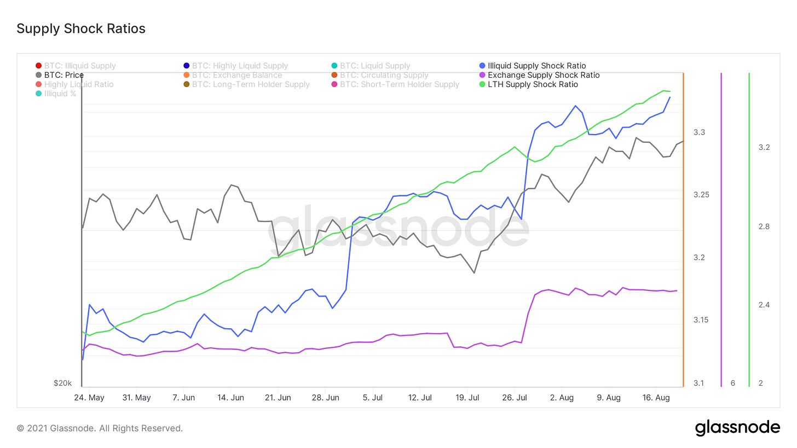797x448 pixels.
Task: Hide the LTH Supply Shock Ratio series
Action: pyautogui.click(x=529, y=84)
